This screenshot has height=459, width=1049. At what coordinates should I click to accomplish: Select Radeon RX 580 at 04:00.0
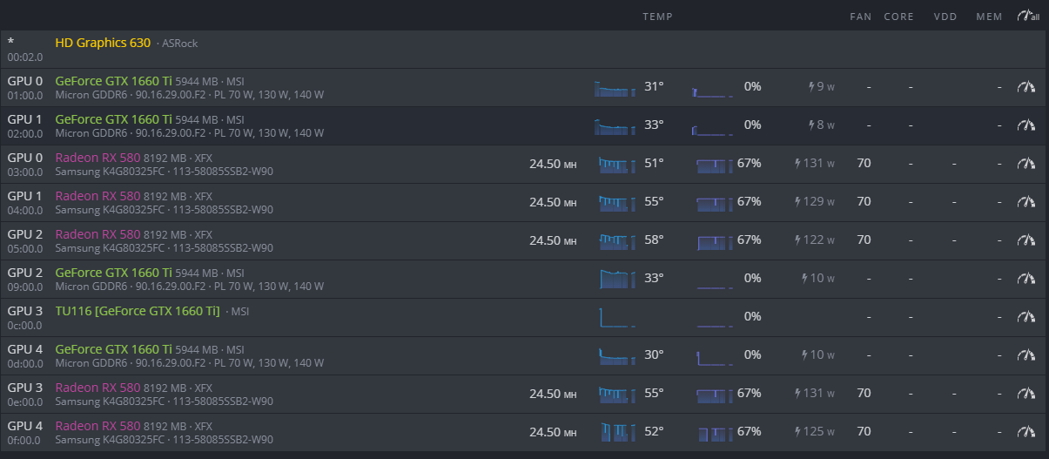(x=98, y=195)
